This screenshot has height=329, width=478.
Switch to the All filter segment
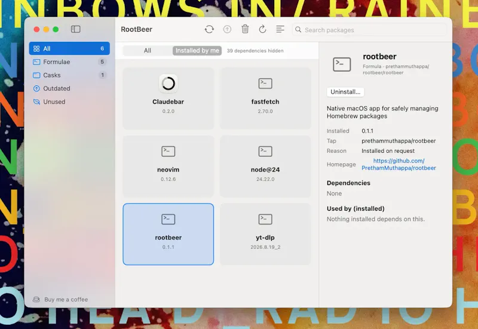pyautogui.click(x=148, y=51)
